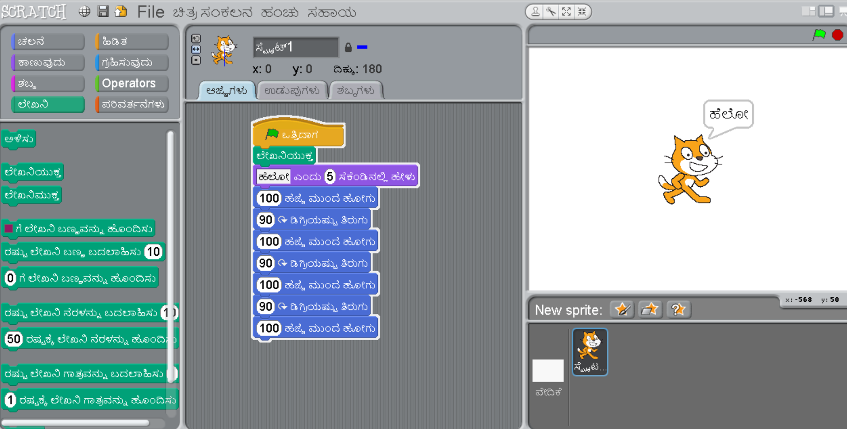The image size is (847, 429).
Task: Select the scissors delete tool
Action: tap(551, 12)
